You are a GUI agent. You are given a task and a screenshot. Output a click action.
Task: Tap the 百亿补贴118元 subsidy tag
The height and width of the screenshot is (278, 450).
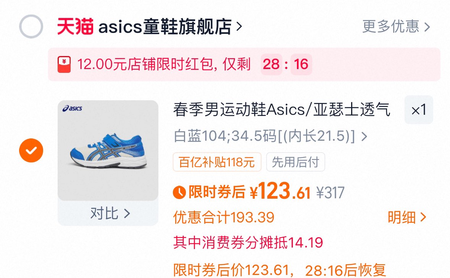tap(217, 162)
